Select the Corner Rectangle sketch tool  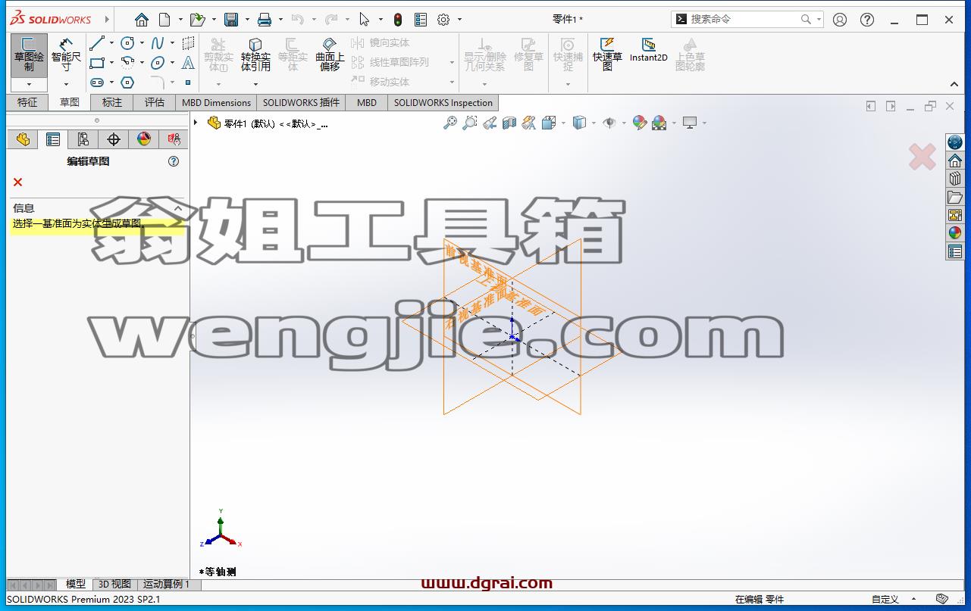tap(97, 63)
